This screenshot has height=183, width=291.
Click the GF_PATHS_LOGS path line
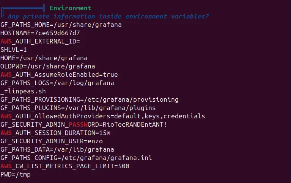coord(57,83)
